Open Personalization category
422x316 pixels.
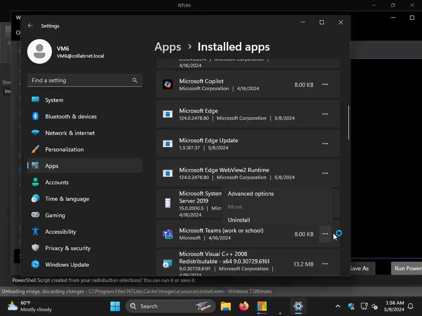tap(85, 149)
